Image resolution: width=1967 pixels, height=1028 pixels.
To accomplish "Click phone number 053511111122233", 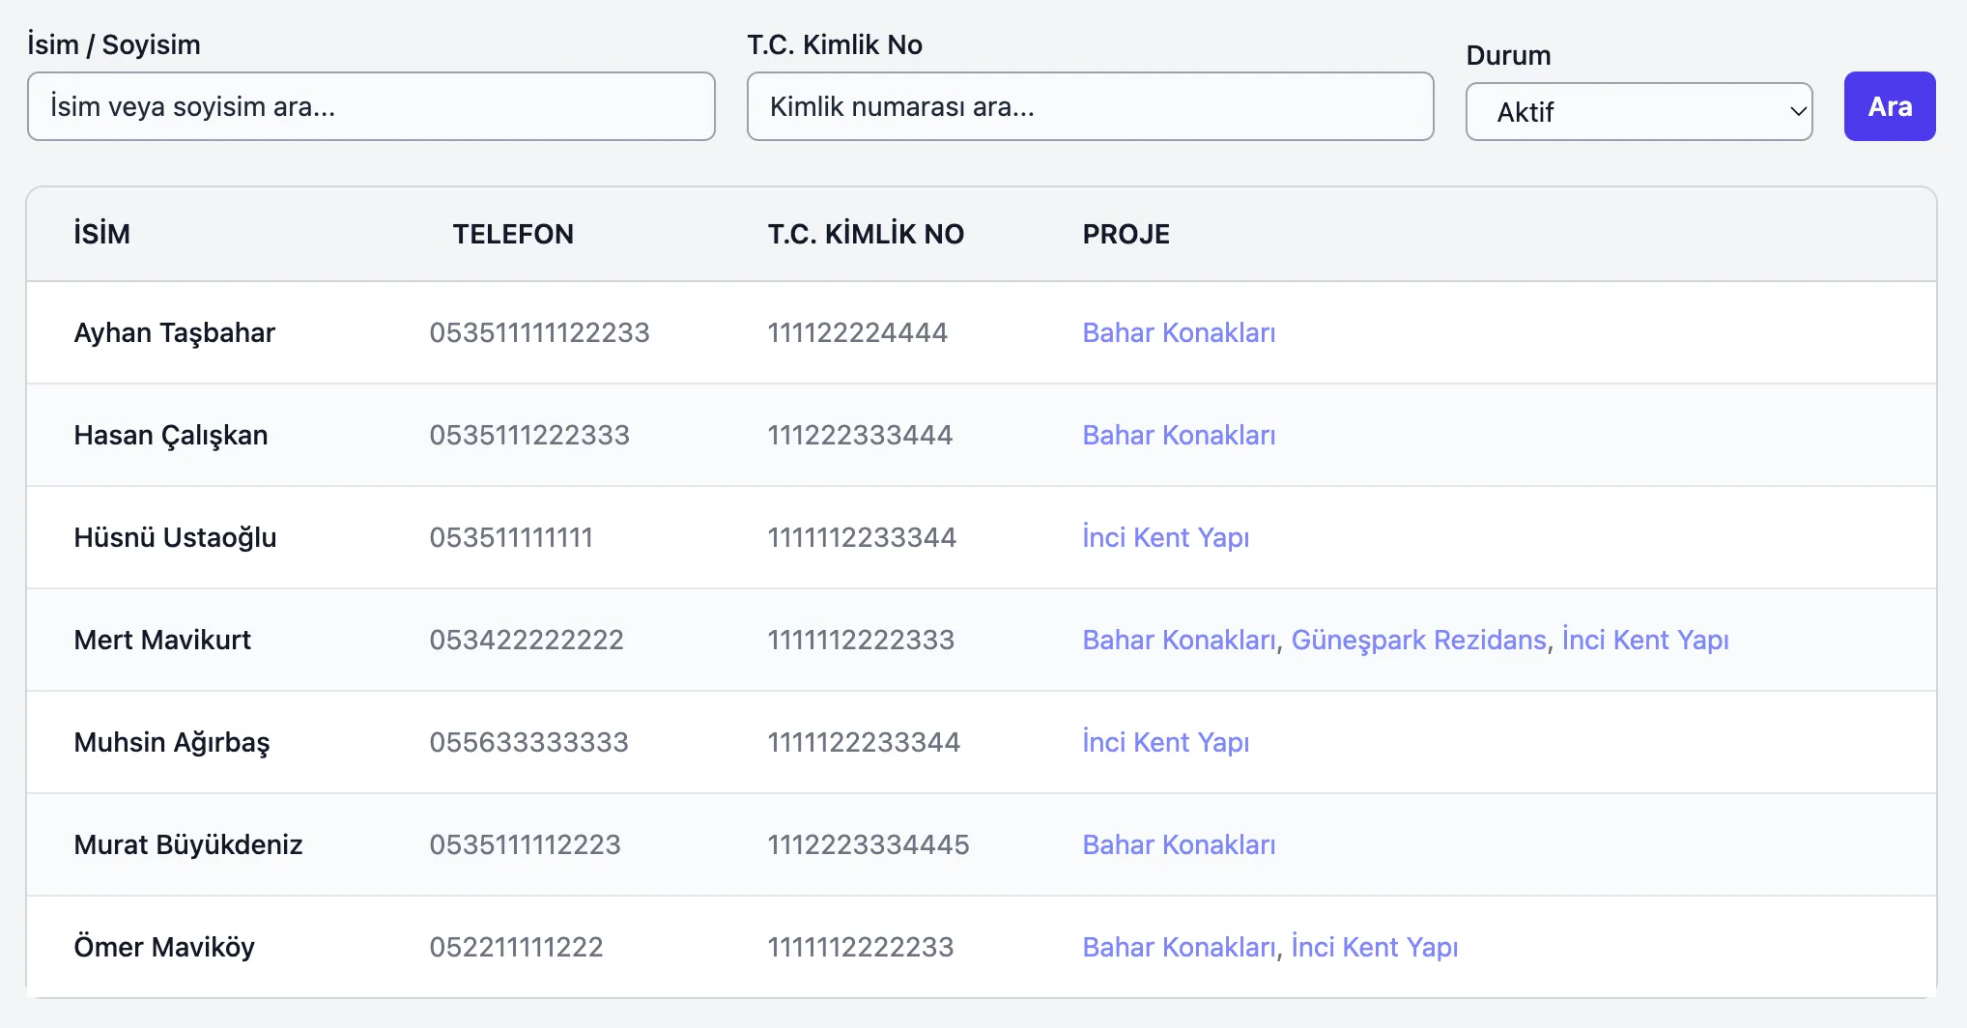I will click(x=539, y=332).
